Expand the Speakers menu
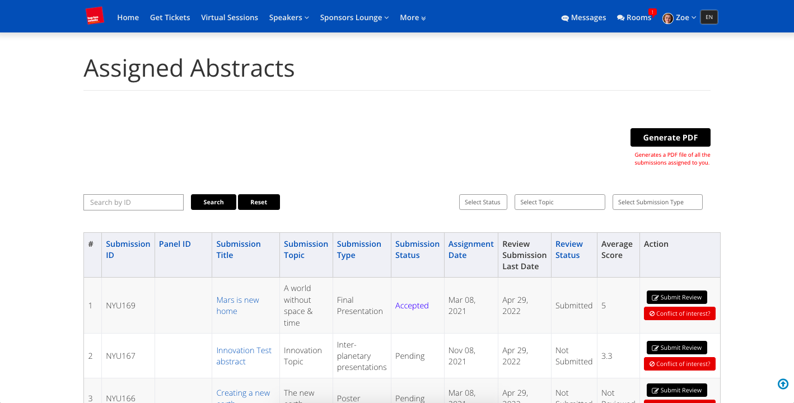The height and width of the screenshot is (403, 794). [x=289, y=17]
